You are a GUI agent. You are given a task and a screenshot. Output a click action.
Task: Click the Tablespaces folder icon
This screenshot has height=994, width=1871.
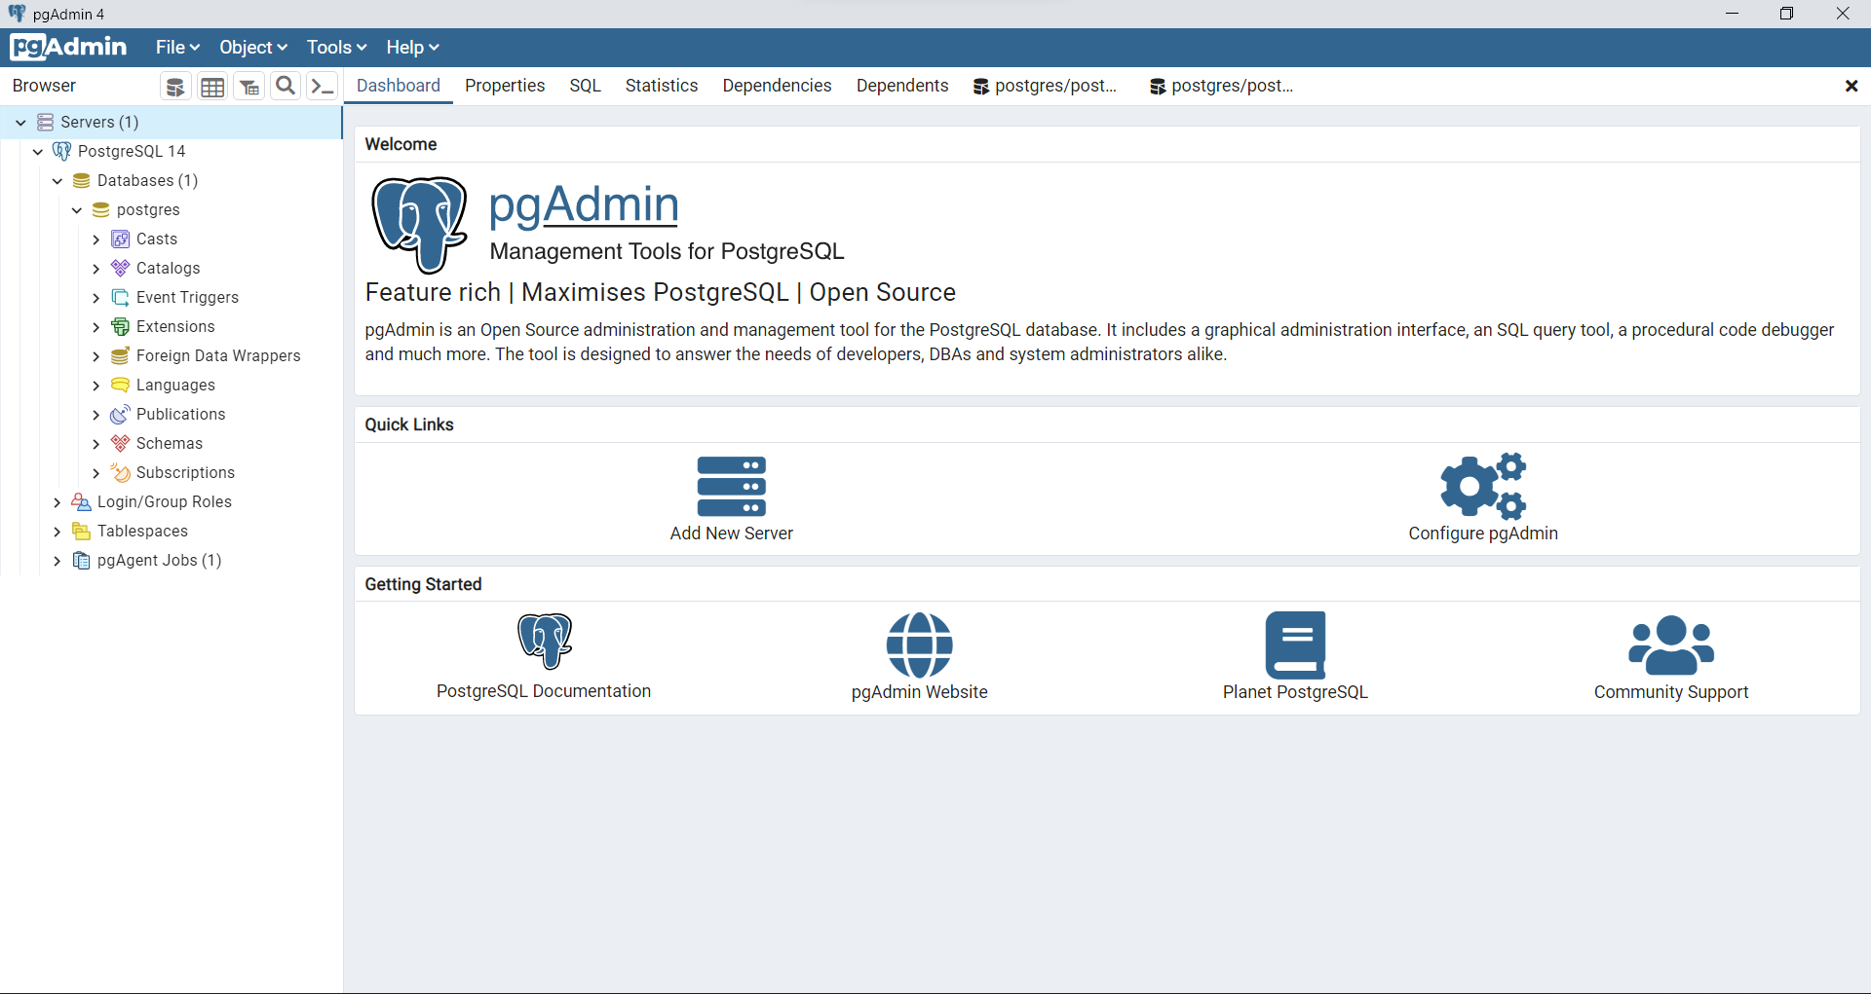tap(82, 532)
